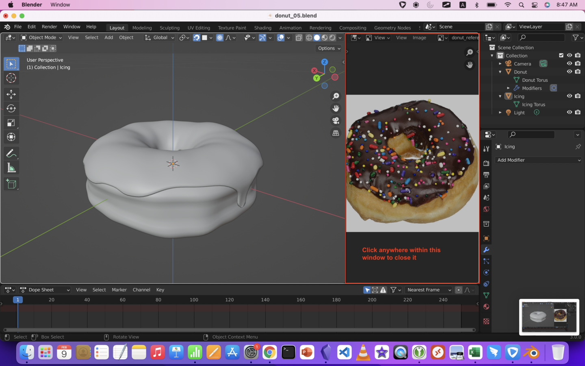The image size is (585, 366).
Task: Open the Render Properties tab
Action: (486, 163)
